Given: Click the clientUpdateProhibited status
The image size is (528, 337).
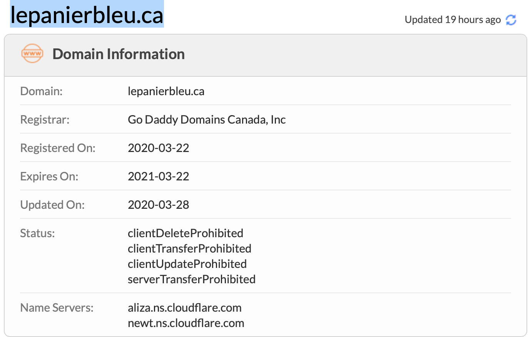Looking at the screenshot, I should pyautogui.click(x=187, y=264).
